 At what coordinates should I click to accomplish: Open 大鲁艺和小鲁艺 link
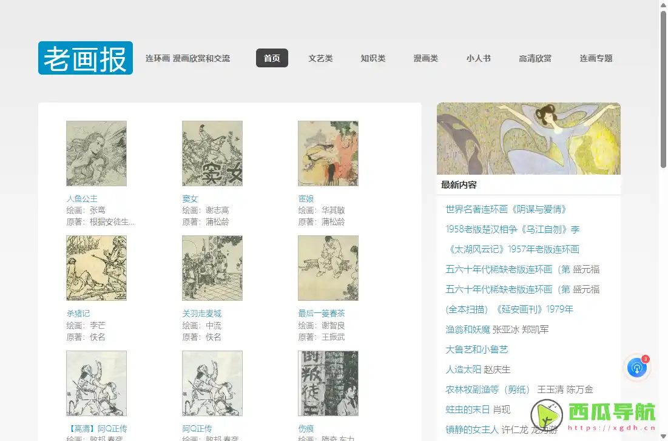477,349
